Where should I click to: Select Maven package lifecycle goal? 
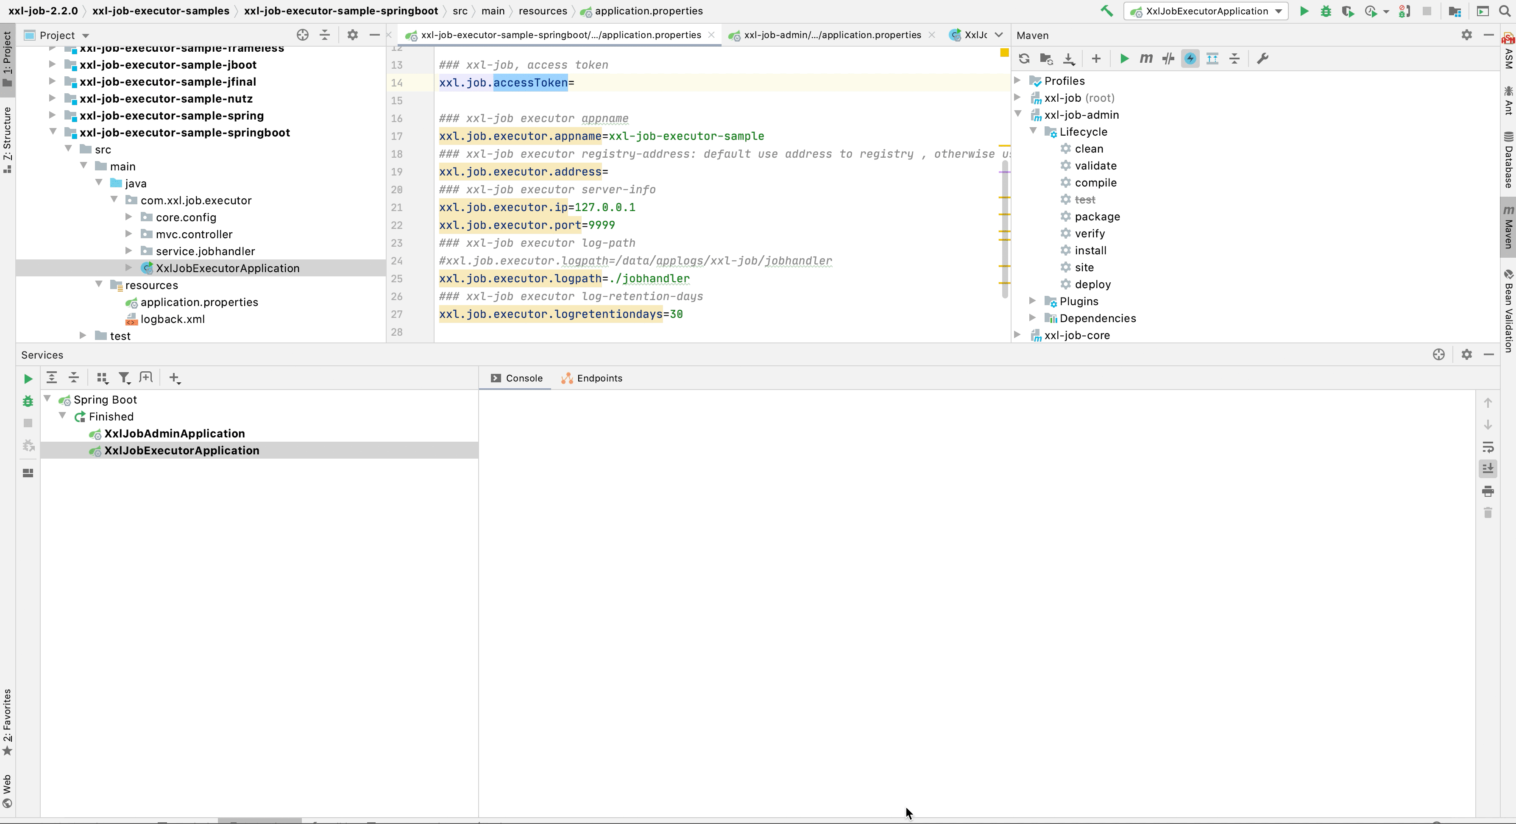pyautogui.click(x=1097, y=217)
